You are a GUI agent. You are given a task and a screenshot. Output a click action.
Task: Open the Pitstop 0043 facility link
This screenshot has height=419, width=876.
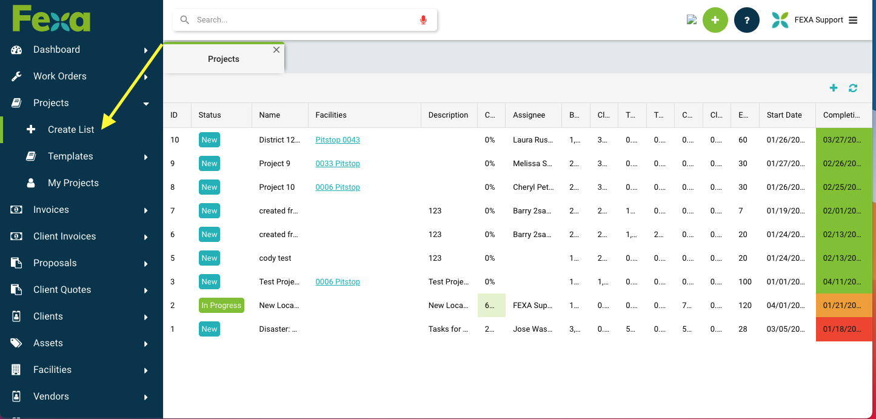(338, 140)
